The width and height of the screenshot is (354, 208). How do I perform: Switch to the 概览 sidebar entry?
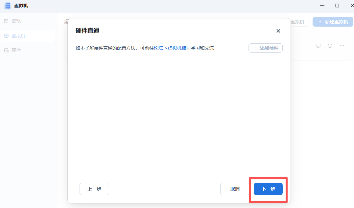15,21
